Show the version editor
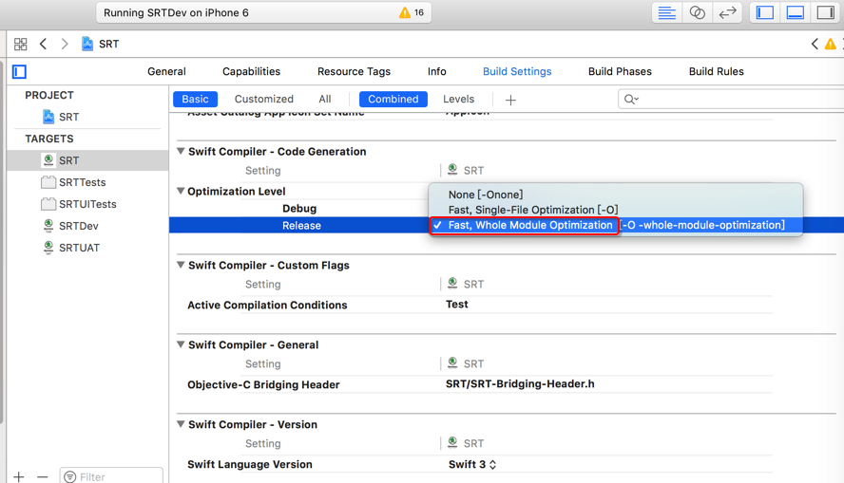Screen dimensions: 844x483 click(x=728, y=13)
